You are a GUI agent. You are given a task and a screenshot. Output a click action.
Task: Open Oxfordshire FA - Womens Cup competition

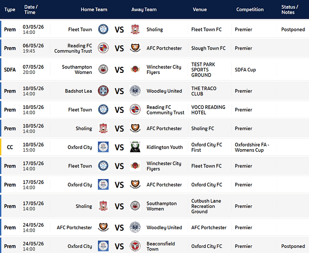tap(252, 147)
